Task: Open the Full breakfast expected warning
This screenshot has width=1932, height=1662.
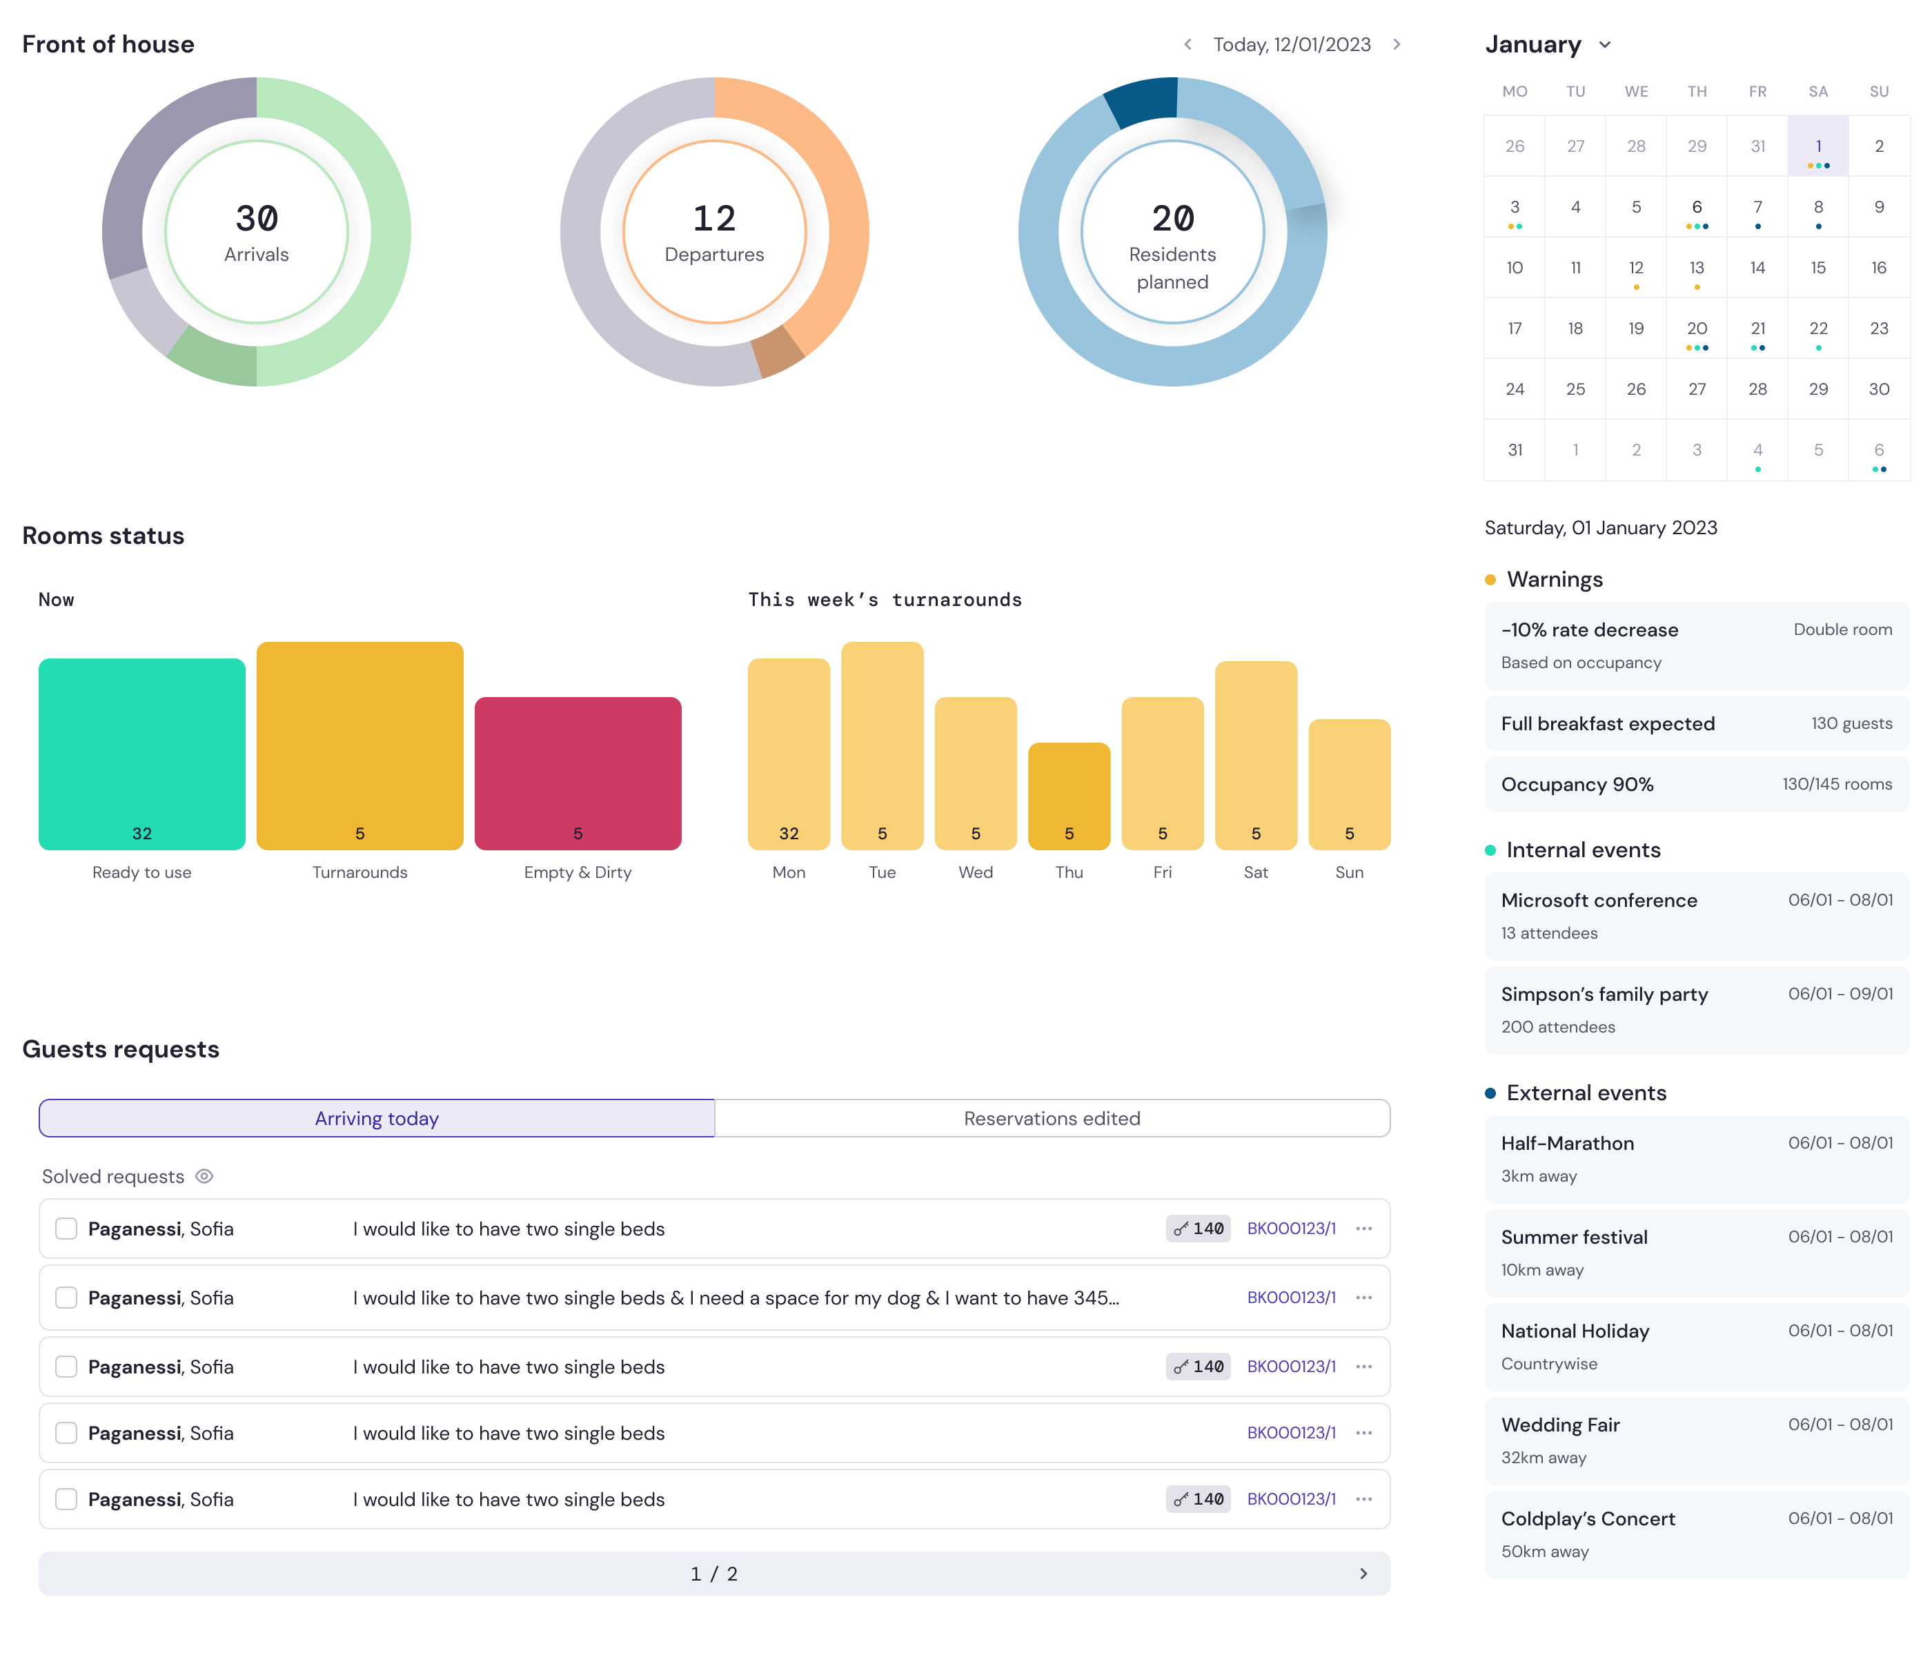Action: pyautogui.click(x=1696, y=723)
